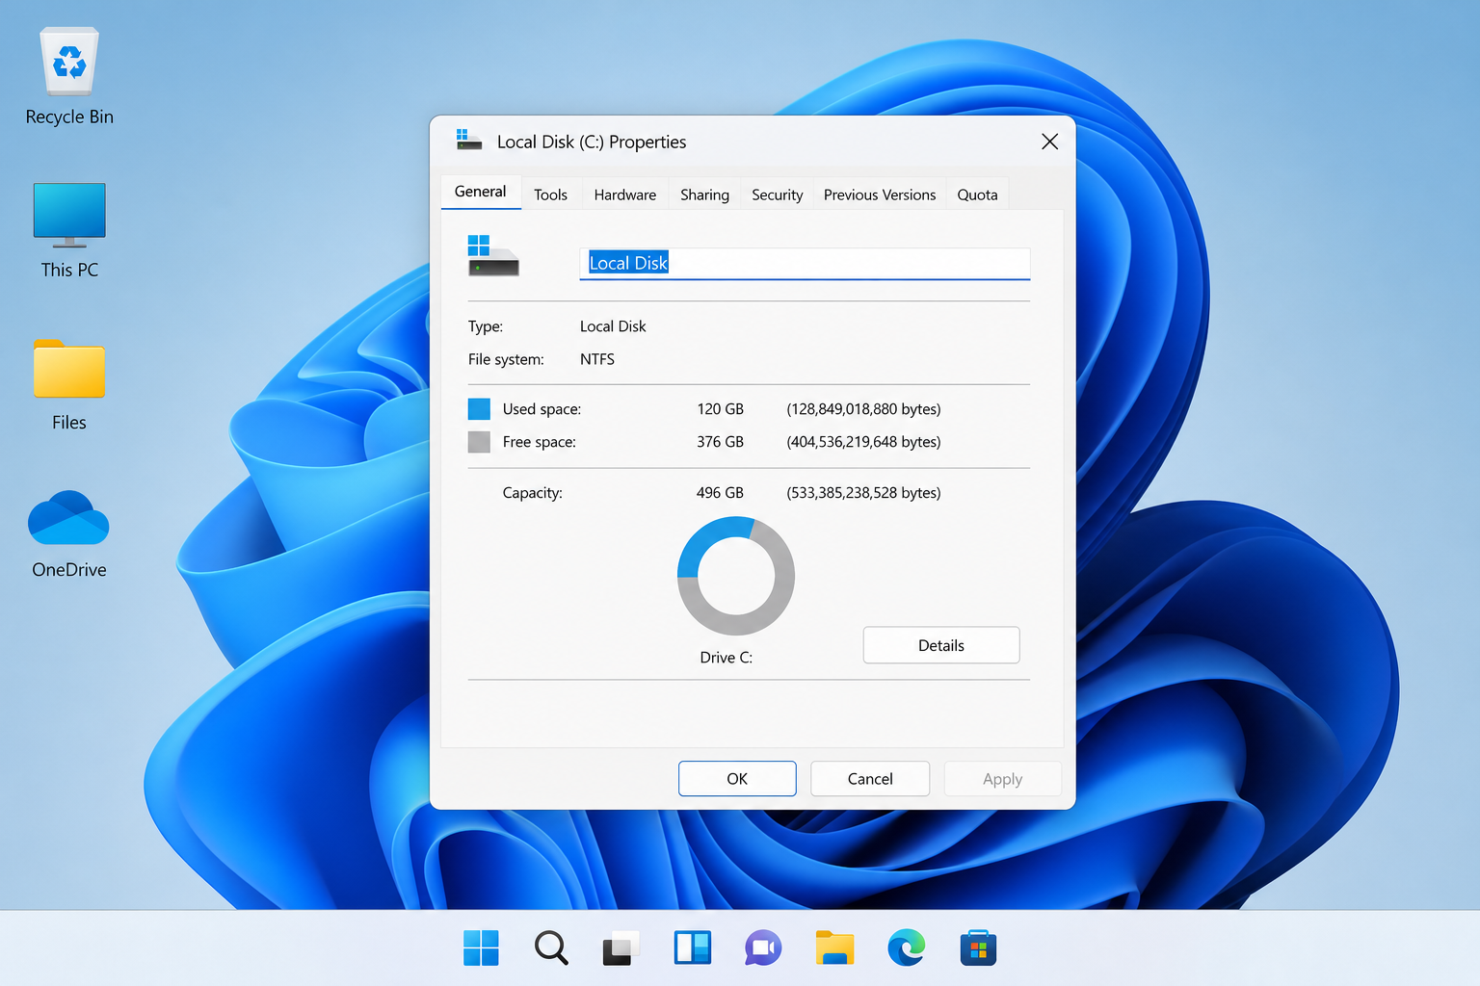1480x986 pixels.
Task: Confirm with the OK button
Action: point(737,779)
